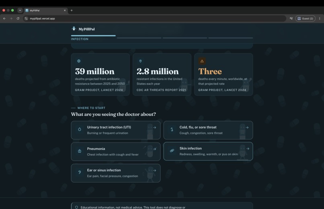
Task: Click the 'GRAM PROJECT, LANCET 2024' source under 39 million
Action: [99, 90]
